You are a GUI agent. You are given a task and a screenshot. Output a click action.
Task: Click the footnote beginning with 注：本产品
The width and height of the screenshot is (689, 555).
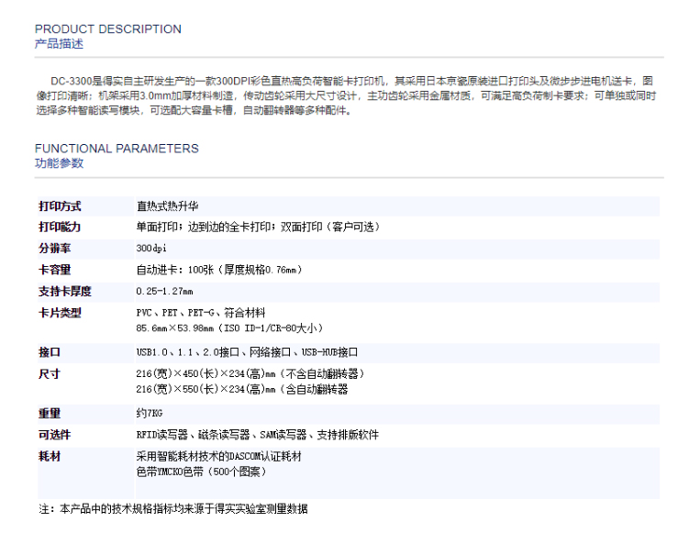pyautogui.click(x=173, y=508)
